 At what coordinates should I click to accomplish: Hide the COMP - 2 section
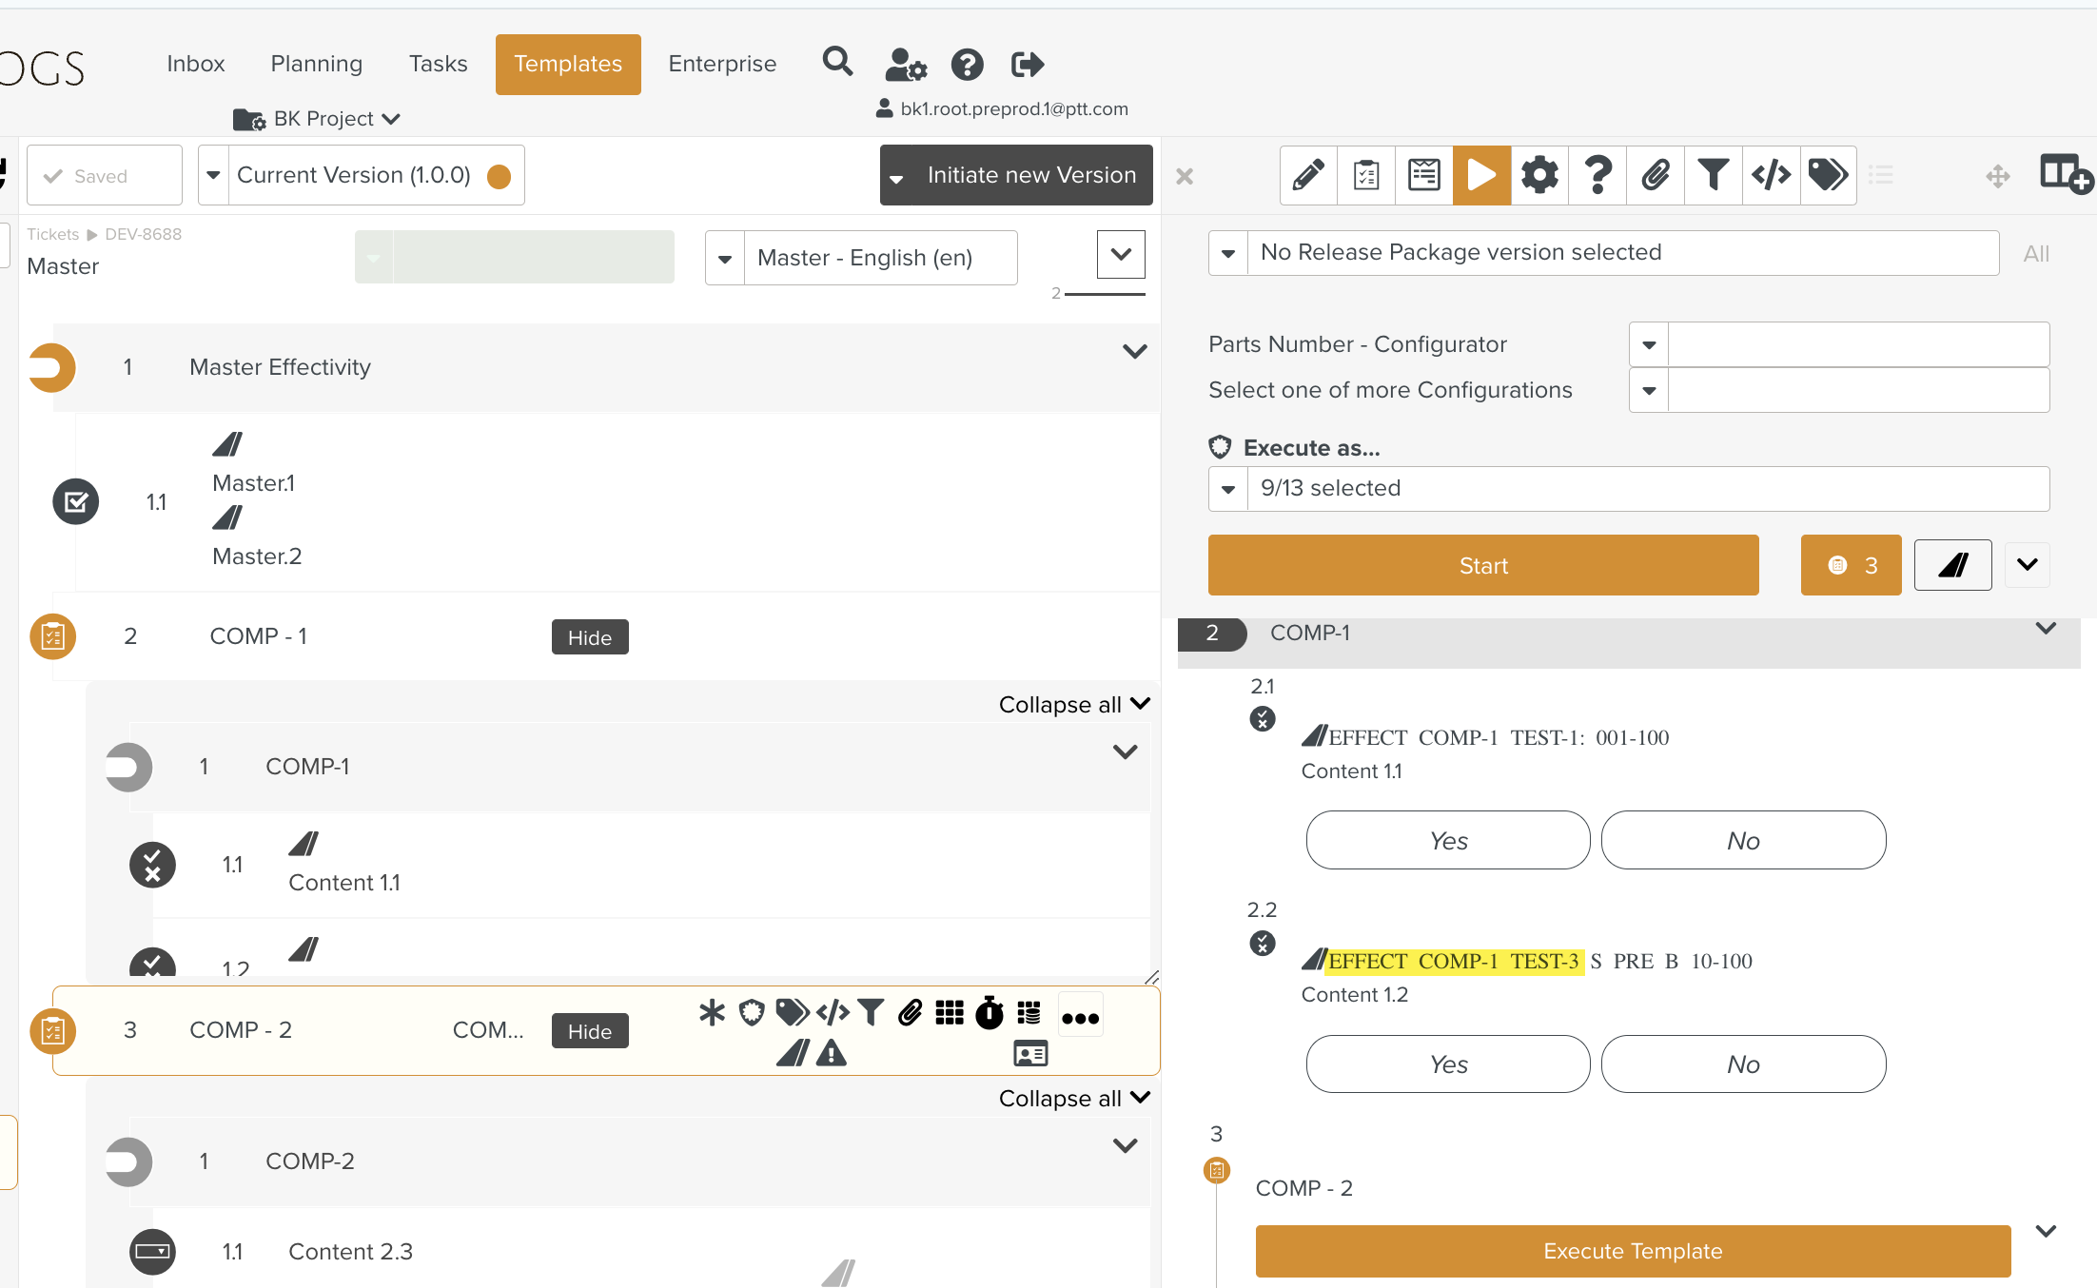(589, 1031)
